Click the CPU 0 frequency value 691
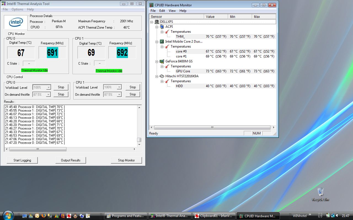The image size is (353, 220). 52,52
